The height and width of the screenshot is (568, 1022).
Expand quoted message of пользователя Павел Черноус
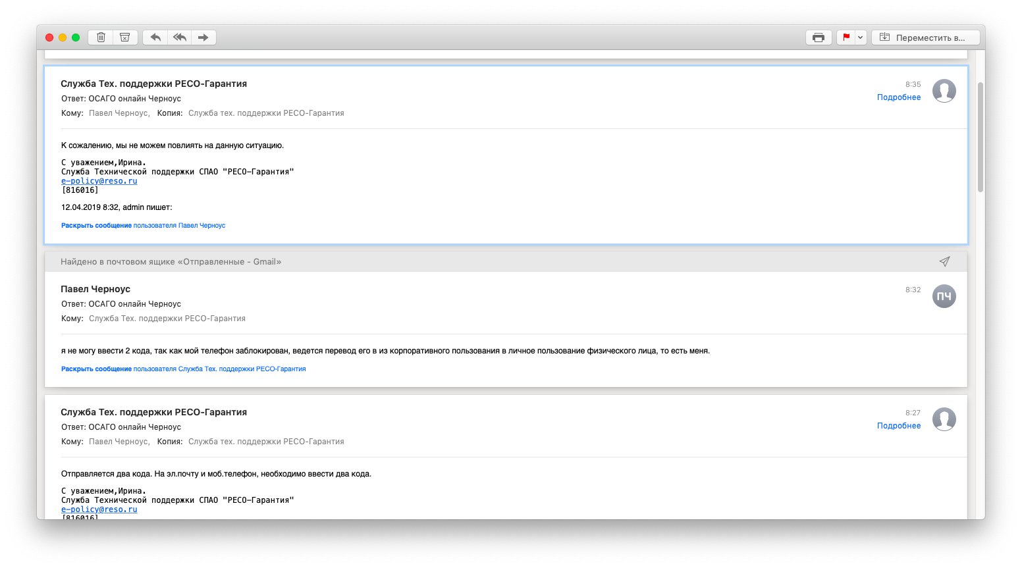coord(143,226)
